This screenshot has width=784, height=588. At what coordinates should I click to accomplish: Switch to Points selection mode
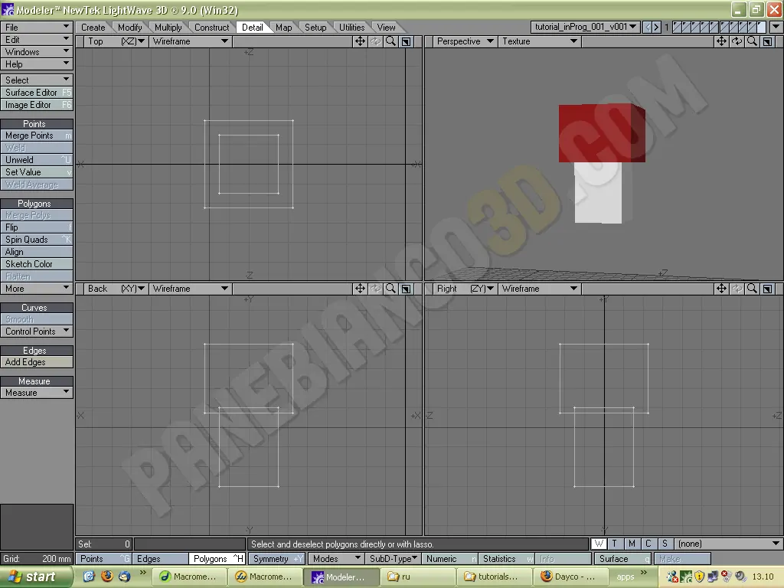coord(103,558)
